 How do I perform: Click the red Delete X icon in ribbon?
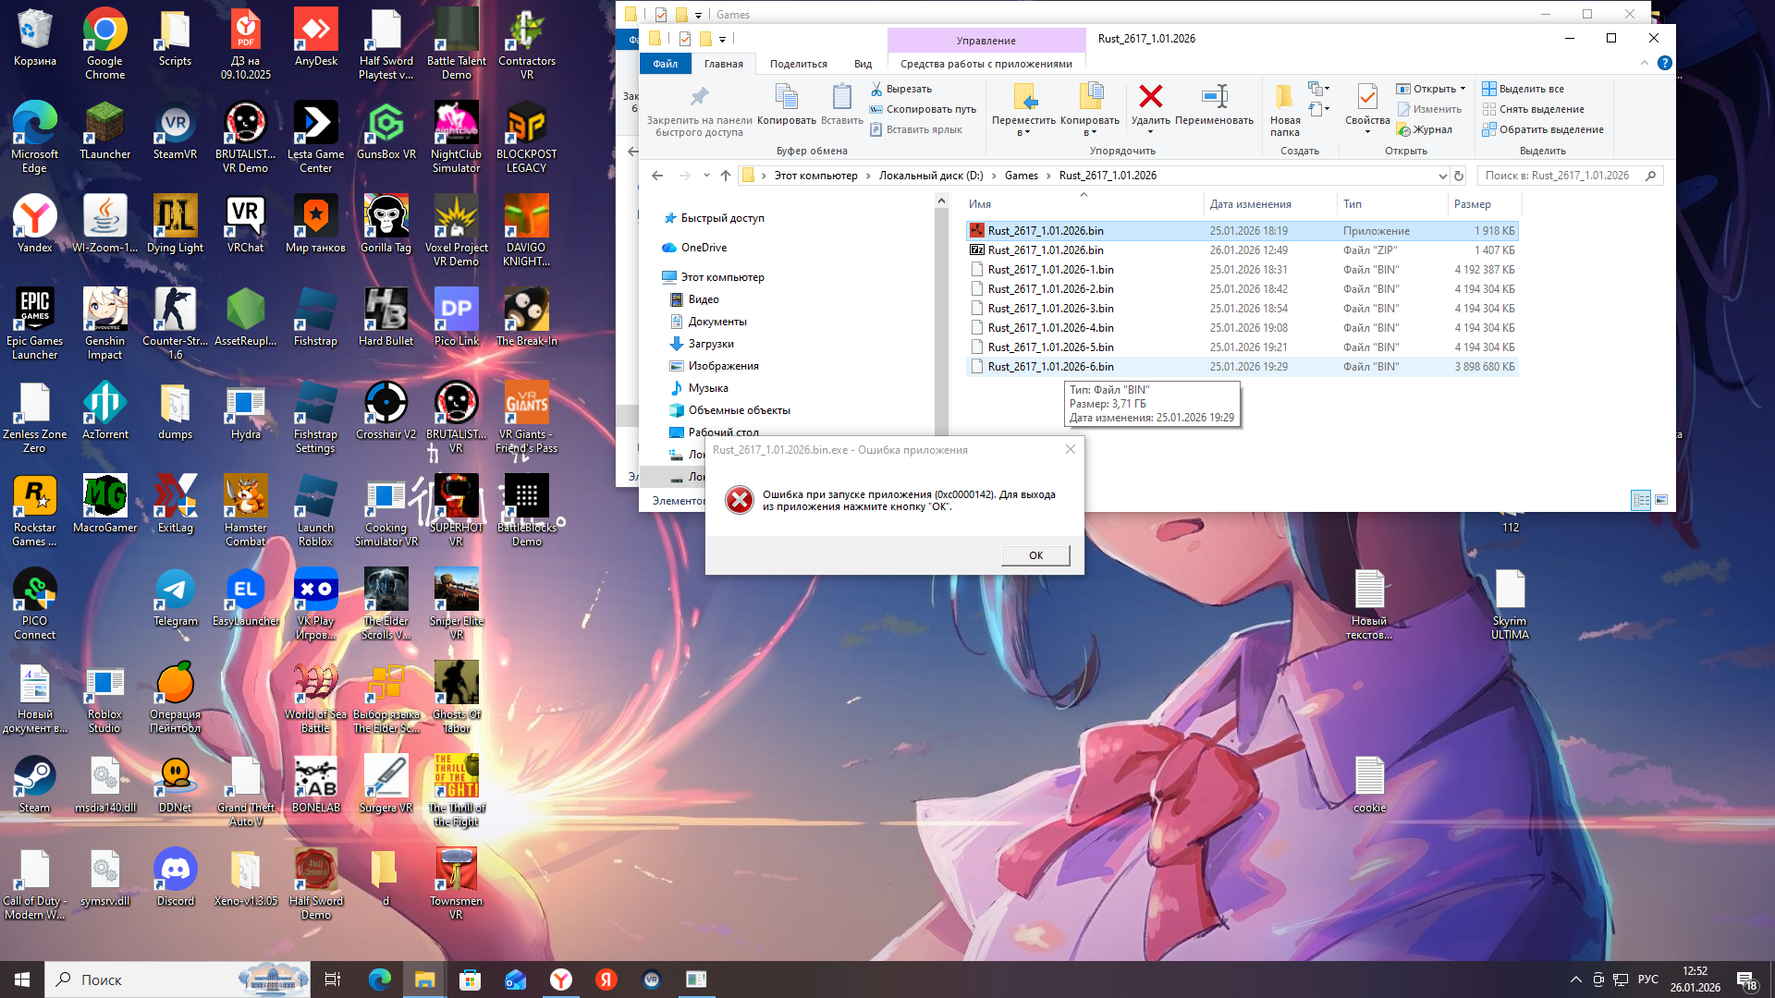[1150, 96]
